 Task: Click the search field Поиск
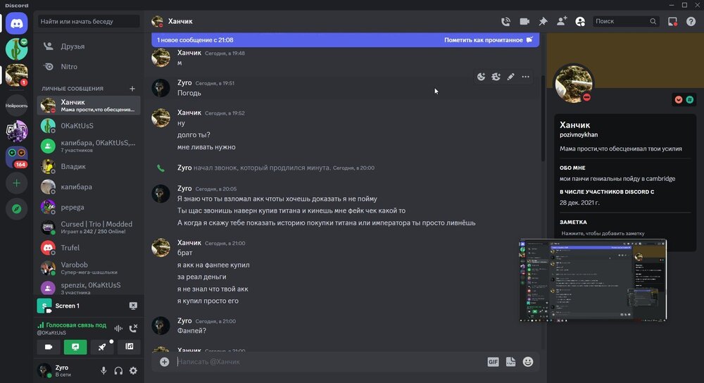point(626,21)
